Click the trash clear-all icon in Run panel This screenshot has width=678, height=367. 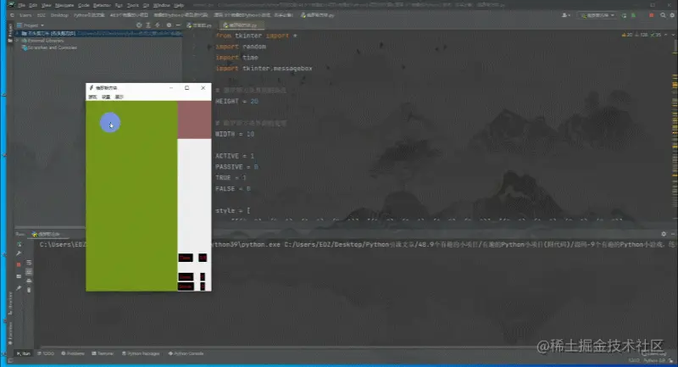point(29,290)
